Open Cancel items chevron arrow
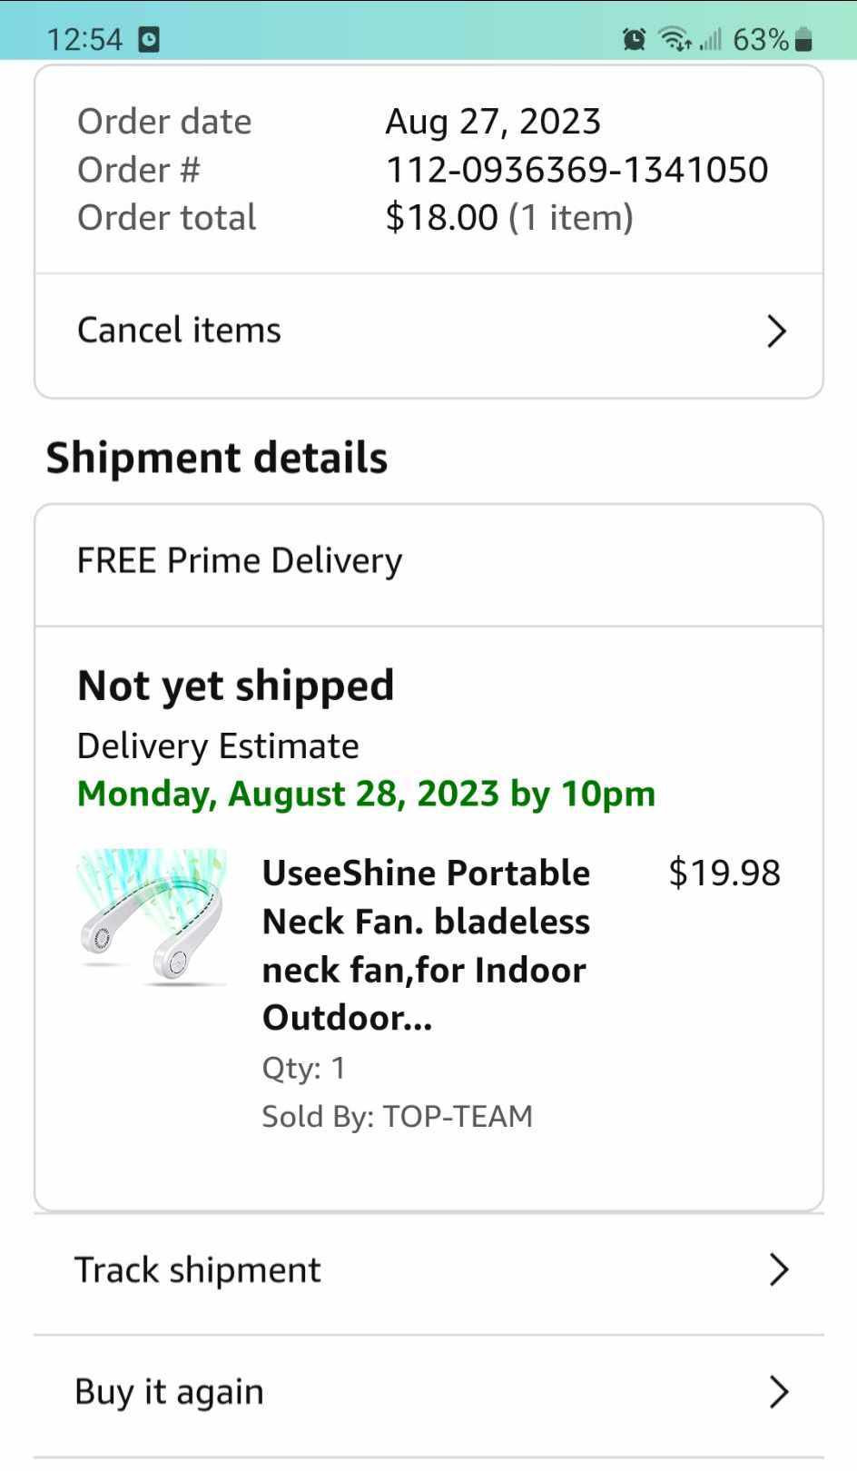This screenshot has height=1471, width=857. [776, 331]
